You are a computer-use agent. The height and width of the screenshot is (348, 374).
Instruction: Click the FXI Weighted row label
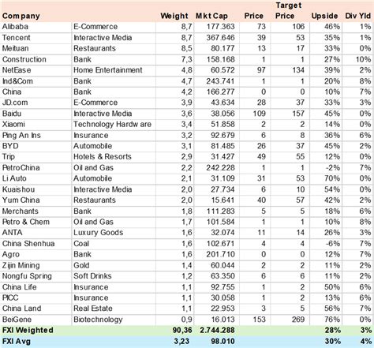pyautogui.click(x=28, y=331)
